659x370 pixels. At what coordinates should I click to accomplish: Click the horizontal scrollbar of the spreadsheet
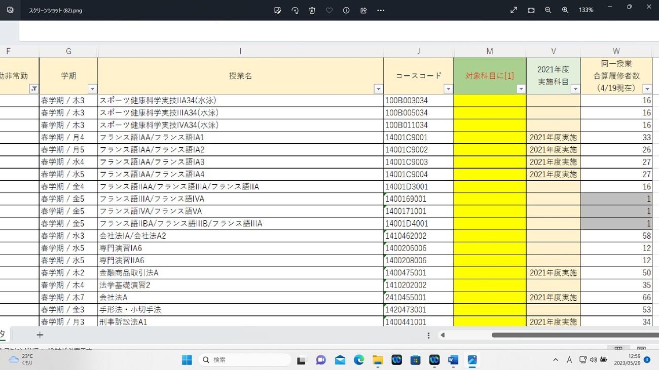(x=568, y=335)
